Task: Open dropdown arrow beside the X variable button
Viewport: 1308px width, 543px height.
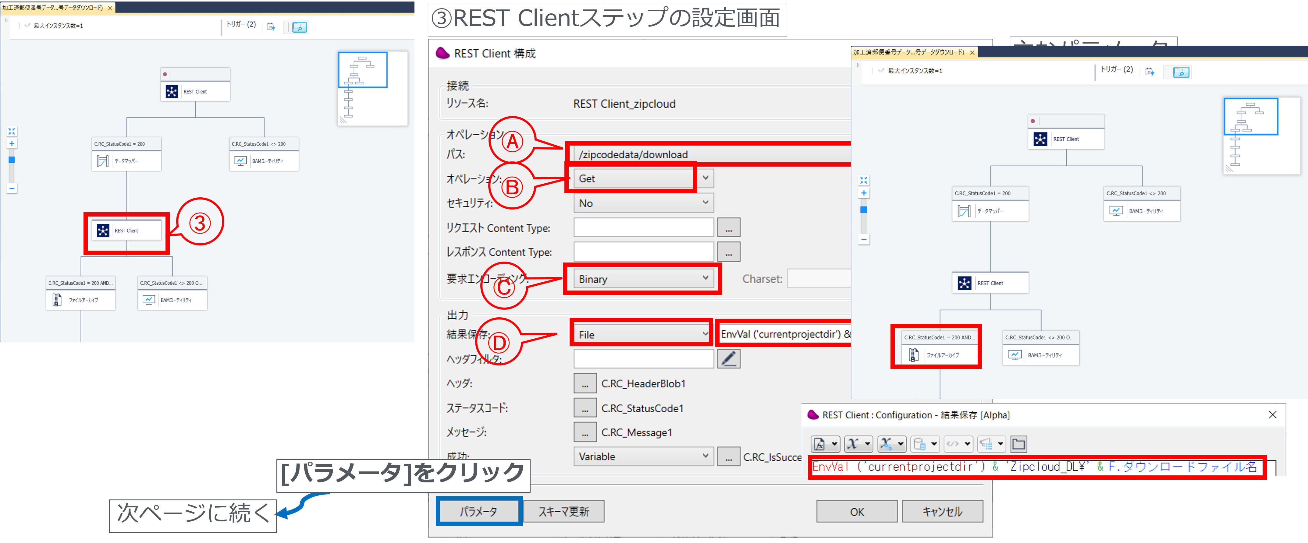Action: point(867,443)
